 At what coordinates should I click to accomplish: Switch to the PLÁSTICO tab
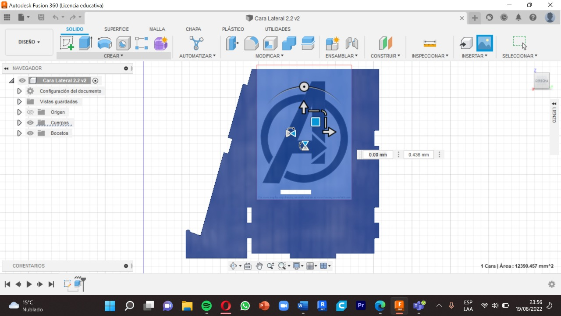pos(233,29)
